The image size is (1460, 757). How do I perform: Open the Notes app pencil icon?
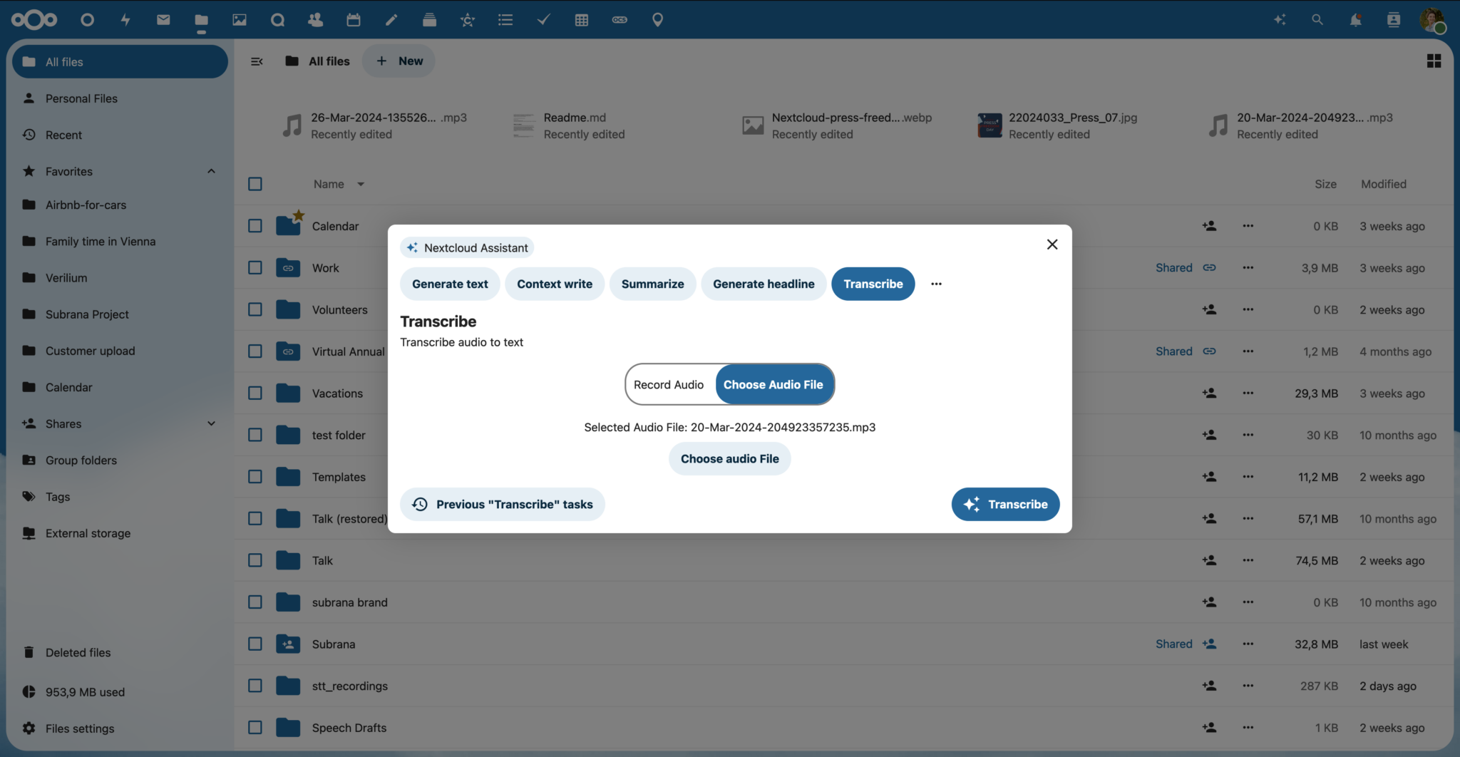coord(391,19)
